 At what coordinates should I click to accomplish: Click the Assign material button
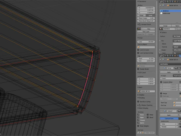[x=165, y=26]
